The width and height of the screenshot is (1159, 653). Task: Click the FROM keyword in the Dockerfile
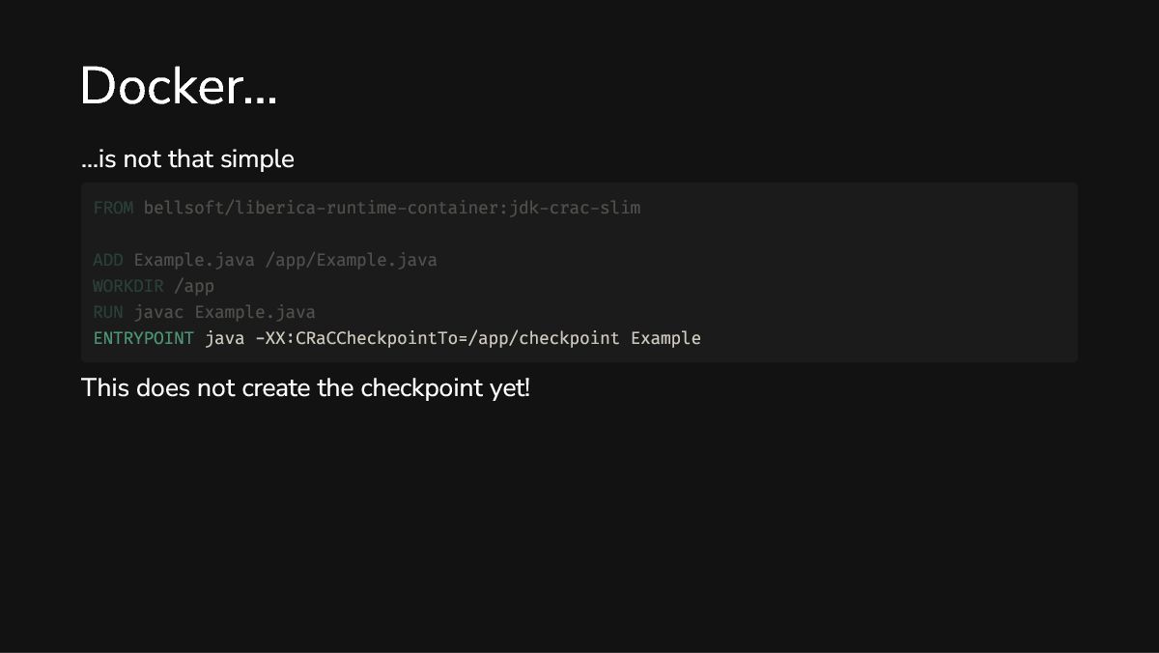113,208
